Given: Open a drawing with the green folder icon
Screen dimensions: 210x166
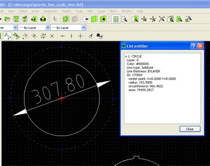Looking at the screenshot, I should pos(7,19).
